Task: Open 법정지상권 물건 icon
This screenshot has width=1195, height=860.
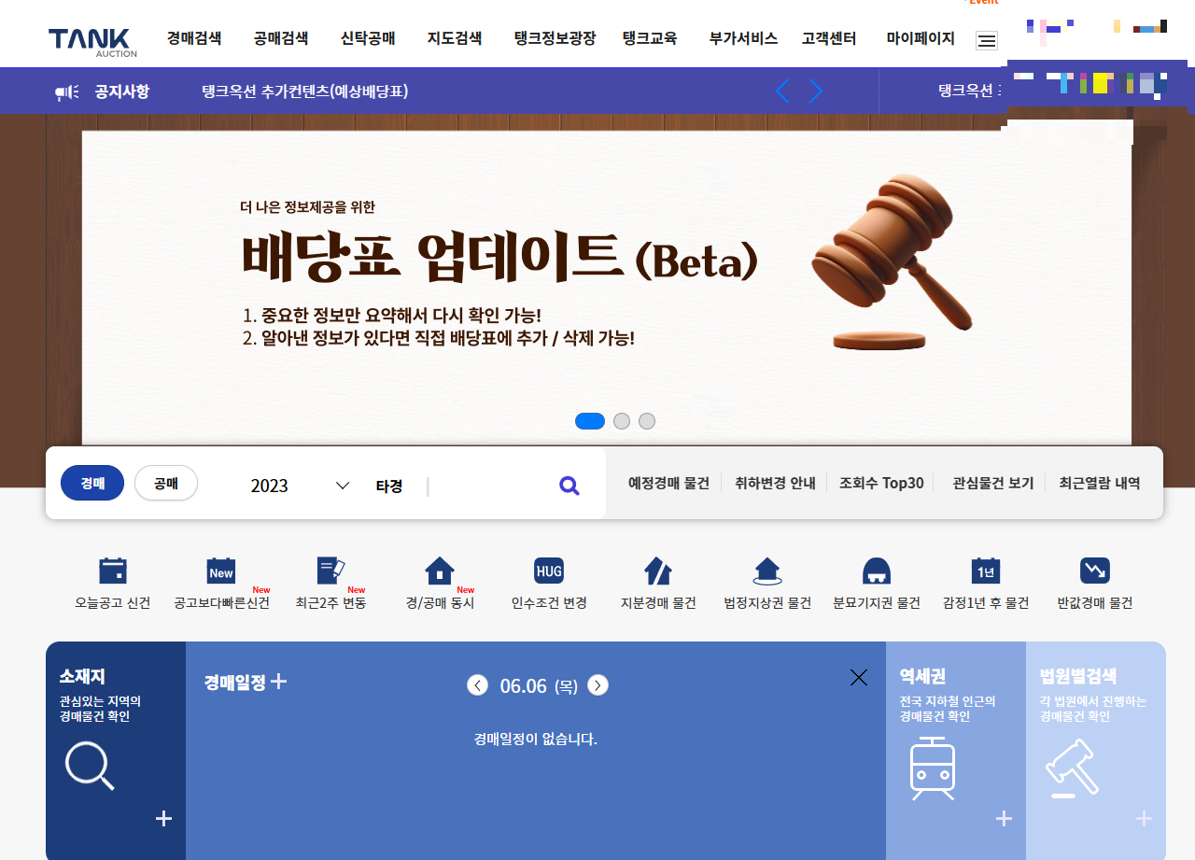Action: (x=767, y=571)
